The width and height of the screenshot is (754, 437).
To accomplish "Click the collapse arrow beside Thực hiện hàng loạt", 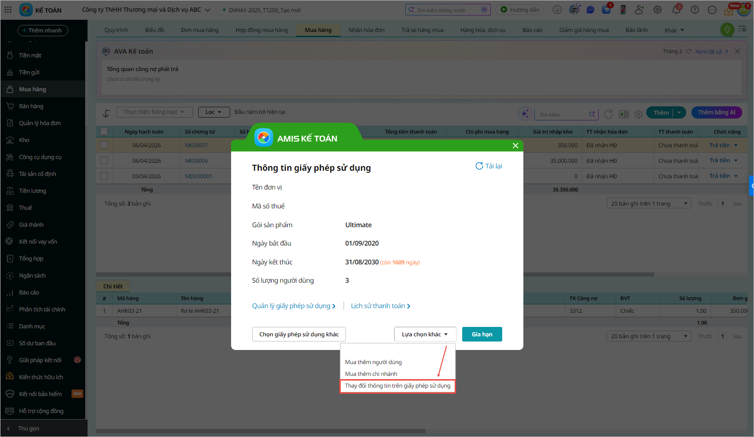I will tap(106, 113).
